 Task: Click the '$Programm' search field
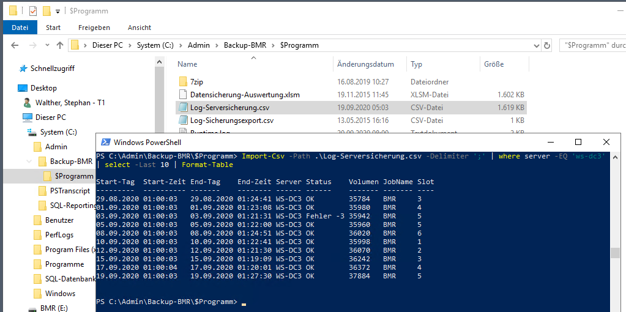592,45
